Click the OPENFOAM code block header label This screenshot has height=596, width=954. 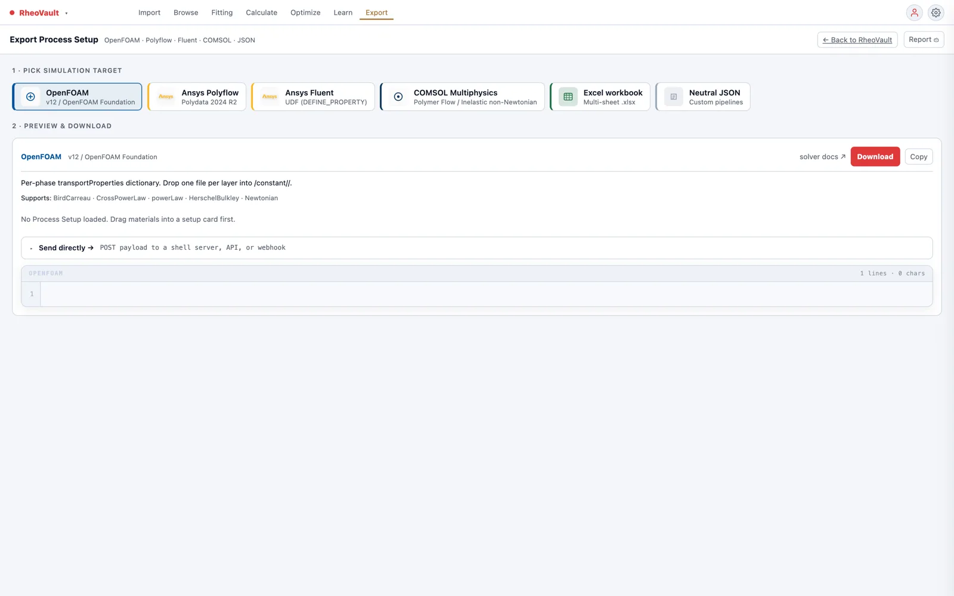[46, 274]
